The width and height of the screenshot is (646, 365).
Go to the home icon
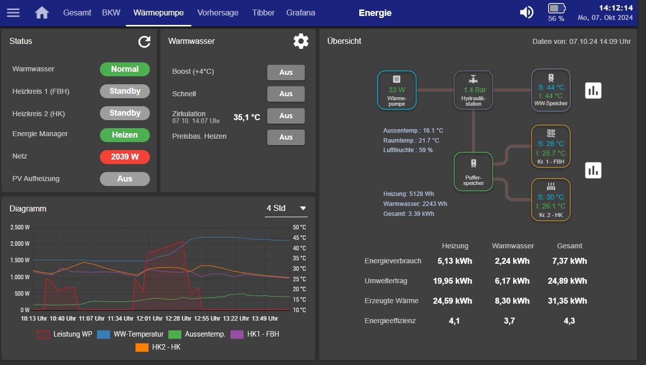pos(42,12)
